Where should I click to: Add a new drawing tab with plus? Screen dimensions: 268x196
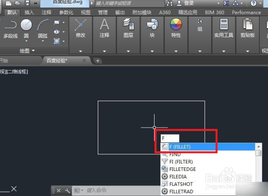98,60
